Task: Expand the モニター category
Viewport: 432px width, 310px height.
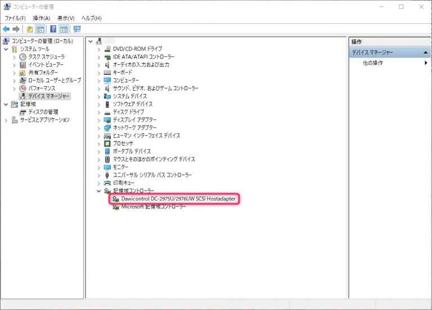Action: (x=98, y=168)
